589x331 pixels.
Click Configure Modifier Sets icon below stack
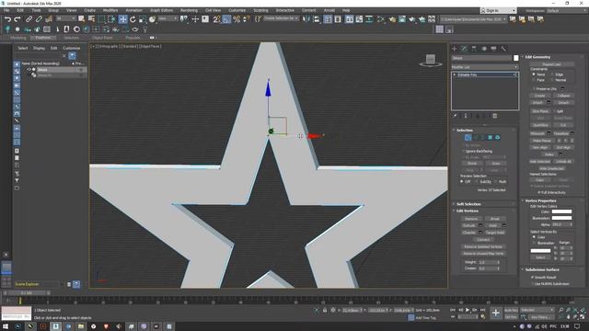495,116
